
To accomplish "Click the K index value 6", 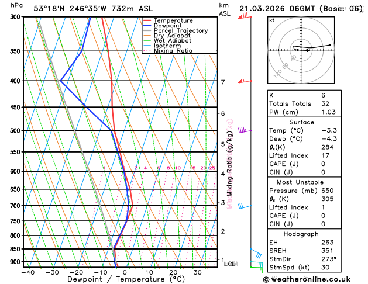I will pos(323,95).
